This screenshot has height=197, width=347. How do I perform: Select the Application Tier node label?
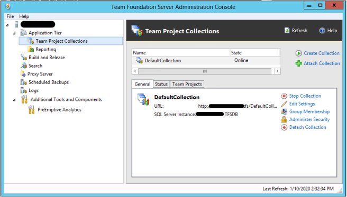point(45,33)
